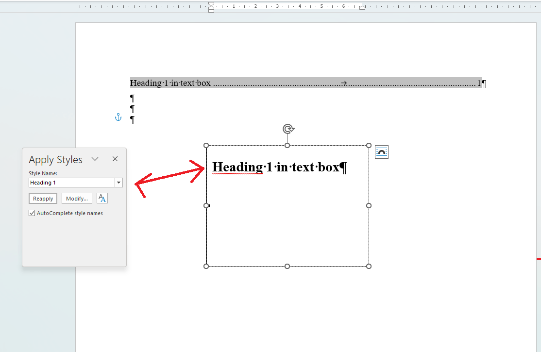Open the Layout Options icon beside text box
This screenshot has height=352, width=541.
(x=382, y=152)
